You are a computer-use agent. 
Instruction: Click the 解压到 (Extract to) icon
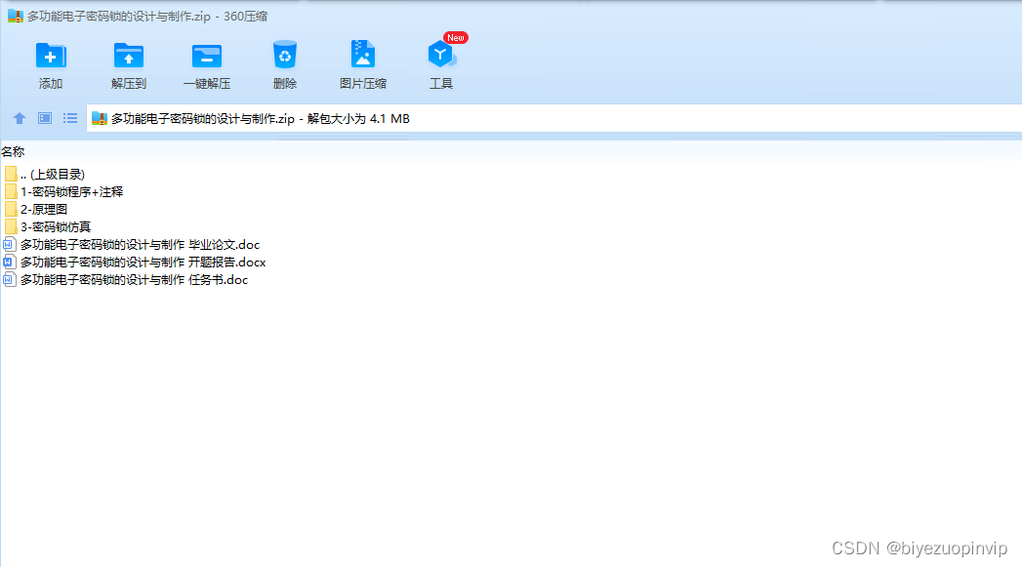pos(129,56)
